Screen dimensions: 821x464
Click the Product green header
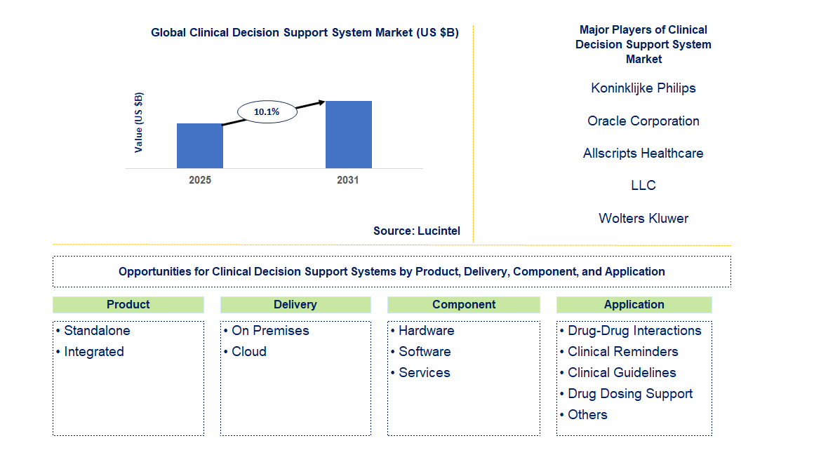point(128,304)
